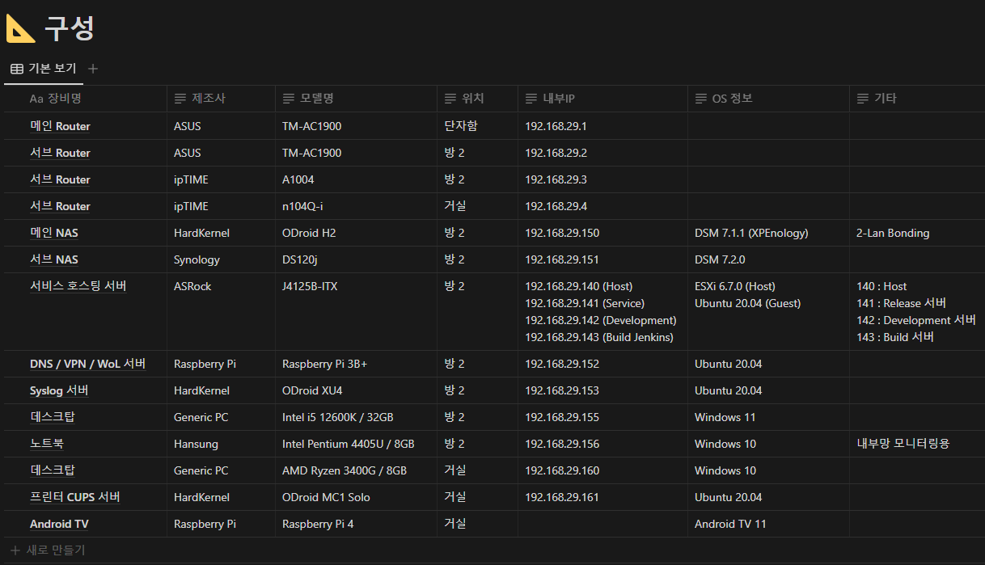Select the Raspberry Pi 3B+ model cell
Image resolution: width=985 pixels, height=565 pixels.
point(356,363)
